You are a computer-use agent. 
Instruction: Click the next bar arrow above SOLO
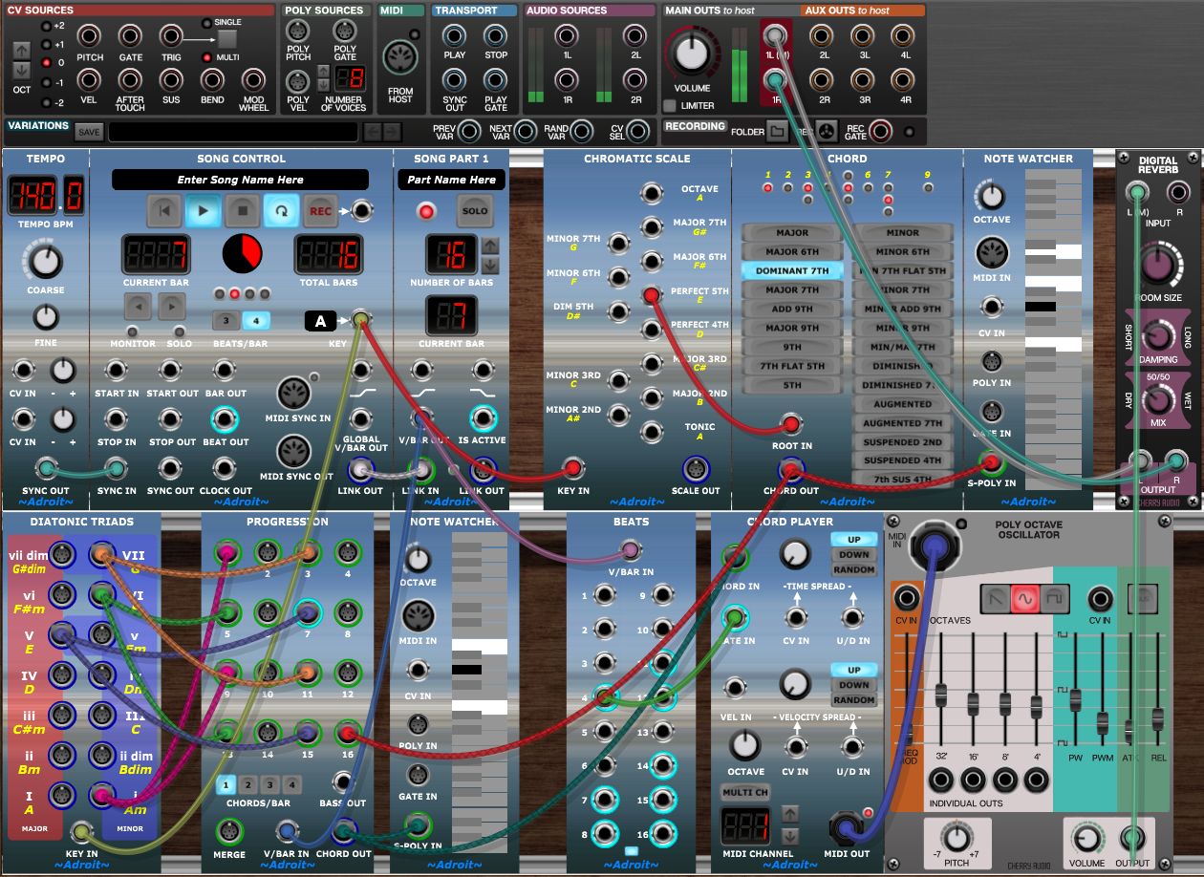tap(172, 306)
